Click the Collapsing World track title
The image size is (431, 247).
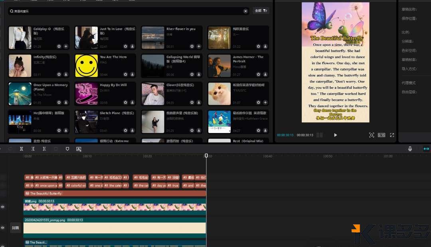[x=183, y=59]
